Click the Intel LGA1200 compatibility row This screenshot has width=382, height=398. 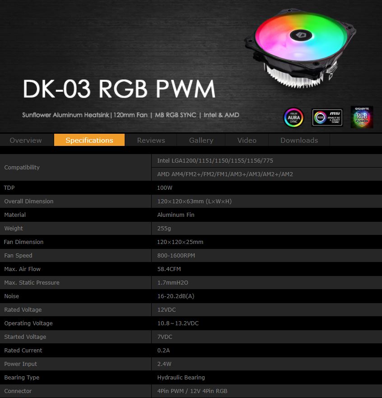tap(215, 160)
